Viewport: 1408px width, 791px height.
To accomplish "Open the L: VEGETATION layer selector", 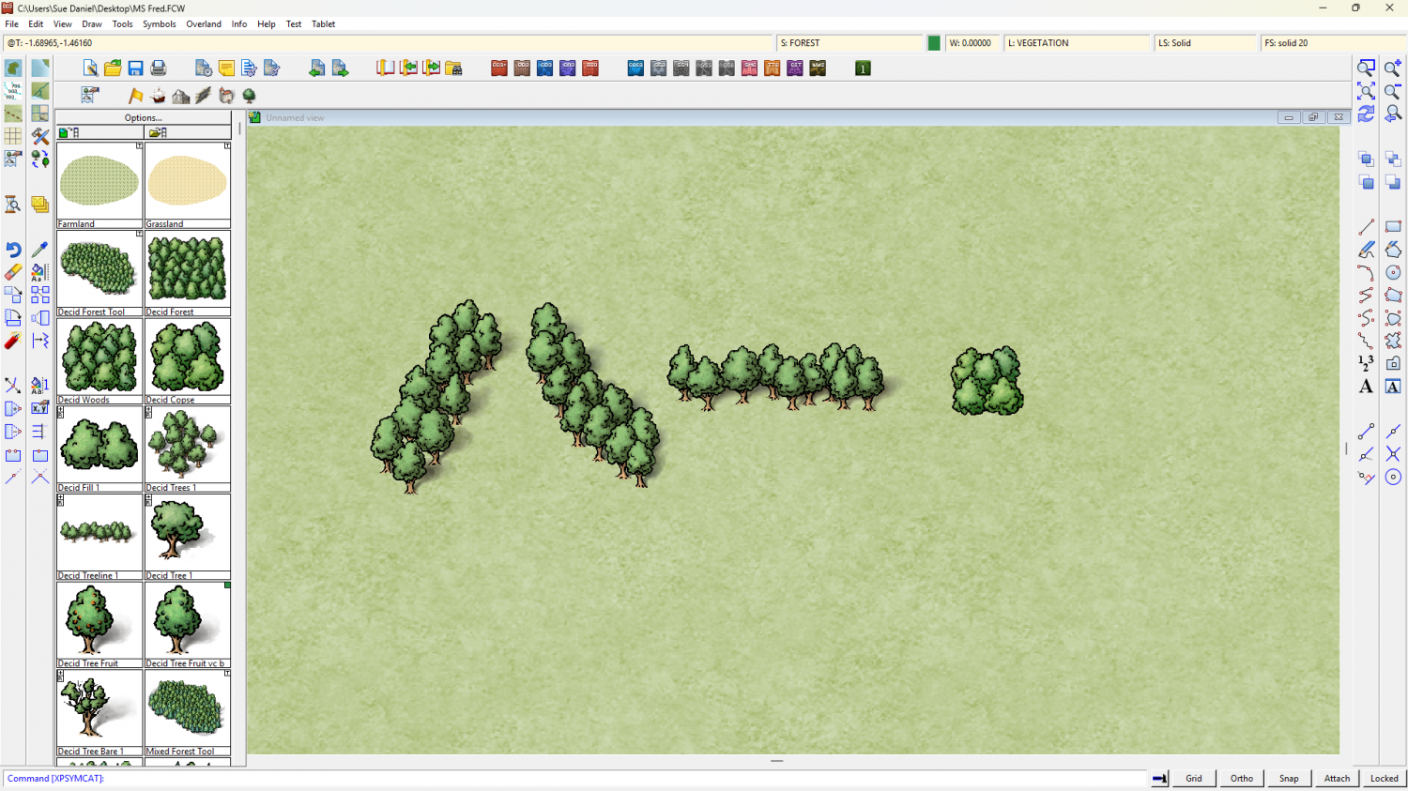I will (1076, 43).
